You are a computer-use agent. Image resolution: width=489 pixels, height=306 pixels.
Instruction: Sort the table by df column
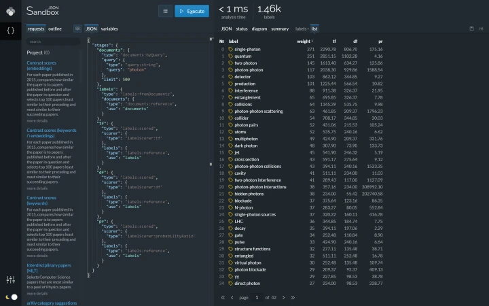tap(355, 41)
